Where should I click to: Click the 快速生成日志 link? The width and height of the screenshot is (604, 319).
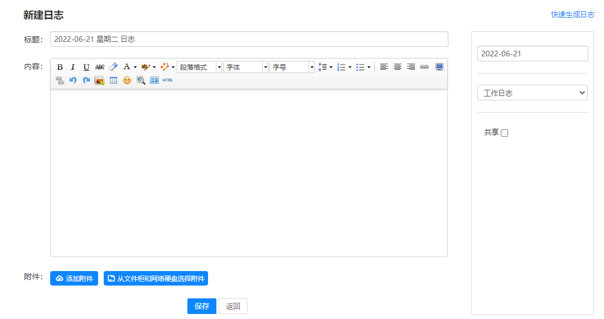(572, 14)
